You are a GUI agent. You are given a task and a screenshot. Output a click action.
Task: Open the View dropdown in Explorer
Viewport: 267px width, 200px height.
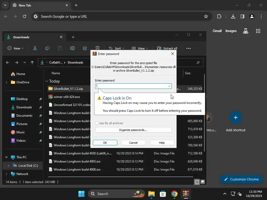coord(140,48)
